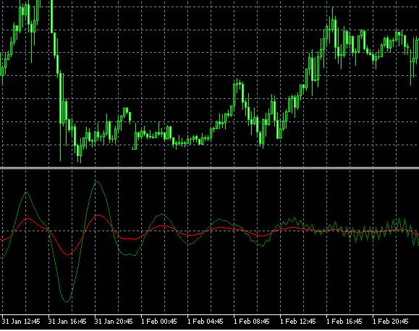
Task: Click the 31 Jan 20:45 time label
Action: [114, 321]
